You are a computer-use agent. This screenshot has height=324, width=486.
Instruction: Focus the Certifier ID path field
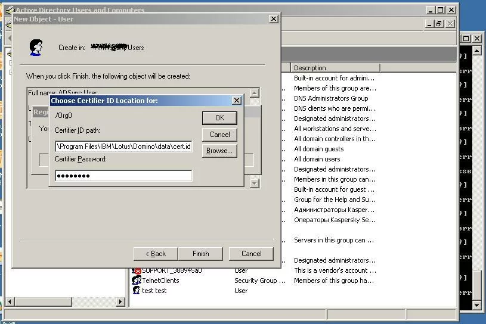click(x=123, y=146)
